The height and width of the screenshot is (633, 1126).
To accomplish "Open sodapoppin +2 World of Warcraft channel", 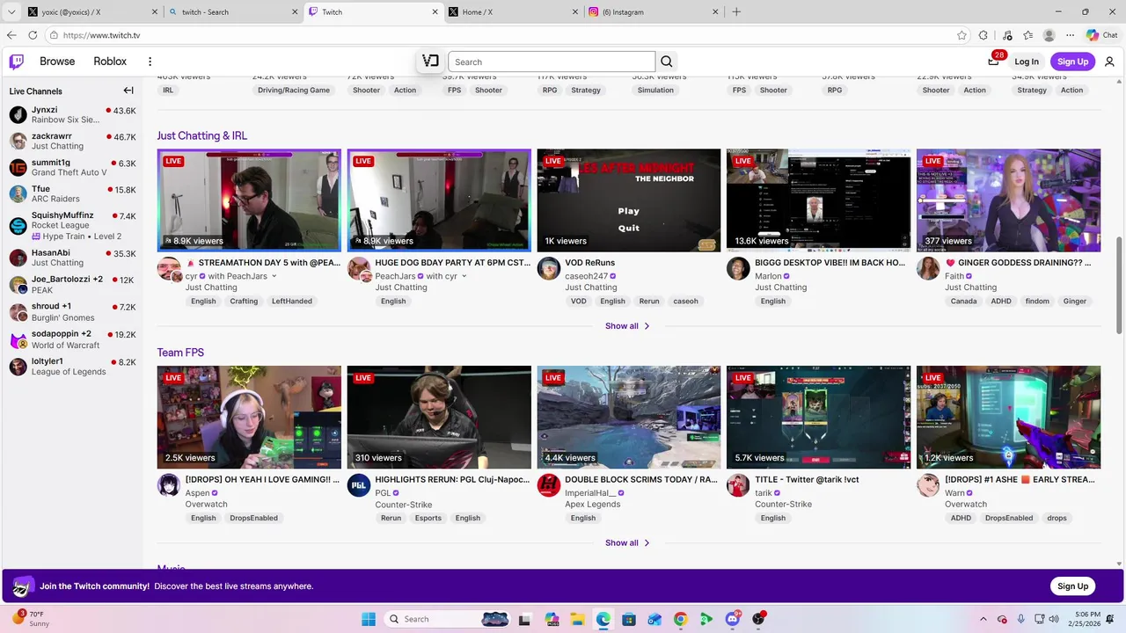I will (71, 339).
